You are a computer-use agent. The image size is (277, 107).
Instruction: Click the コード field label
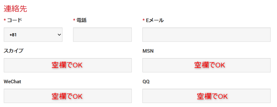(x=15, y=21)
